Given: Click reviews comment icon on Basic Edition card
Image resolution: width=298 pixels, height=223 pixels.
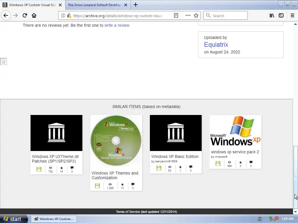Looking at the screenshot, I should tap(191, 167).
